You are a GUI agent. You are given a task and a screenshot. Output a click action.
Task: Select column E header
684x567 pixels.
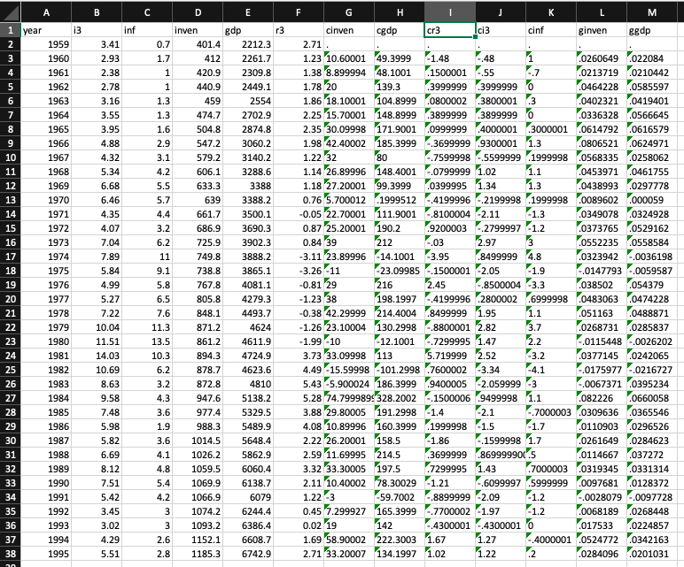[x=248, y=12]
